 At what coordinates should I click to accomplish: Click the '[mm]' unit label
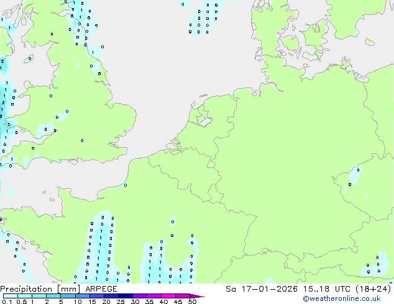click(68, 289)
